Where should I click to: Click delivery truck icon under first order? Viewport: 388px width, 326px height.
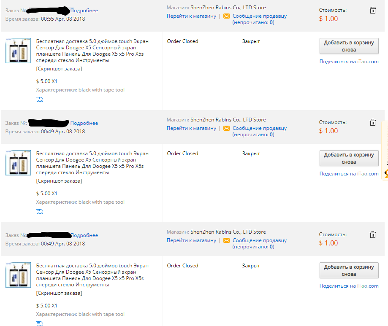[40, 100]
